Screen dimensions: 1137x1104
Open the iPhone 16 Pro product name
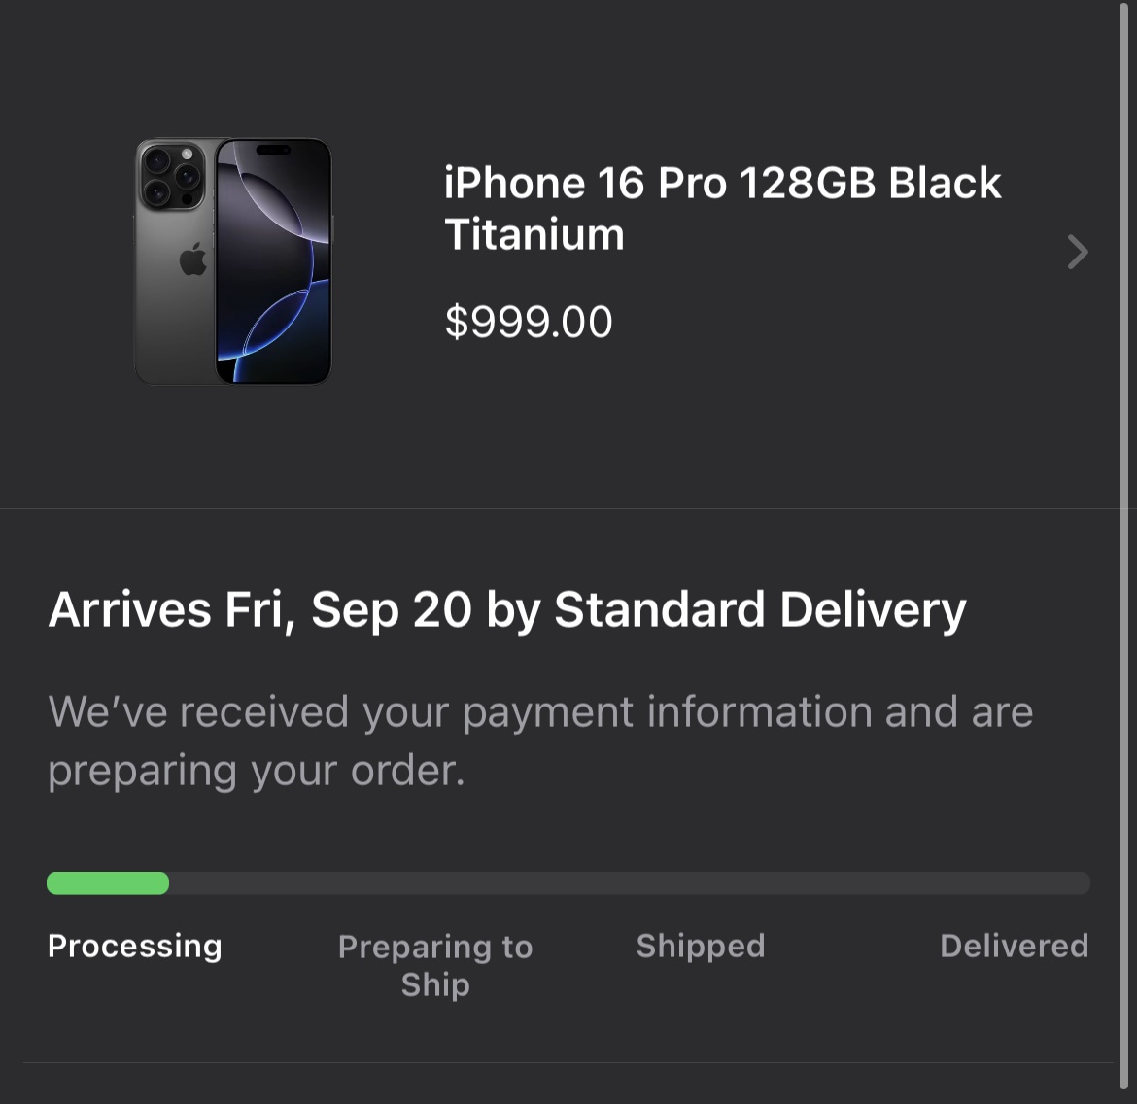click(585, 183)
